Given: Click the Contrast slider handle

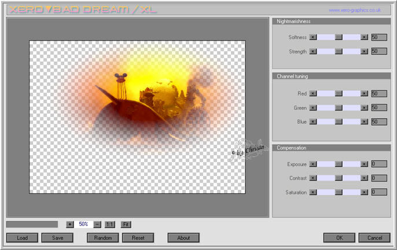Looking at the screenshot, I should click(339, 178).
